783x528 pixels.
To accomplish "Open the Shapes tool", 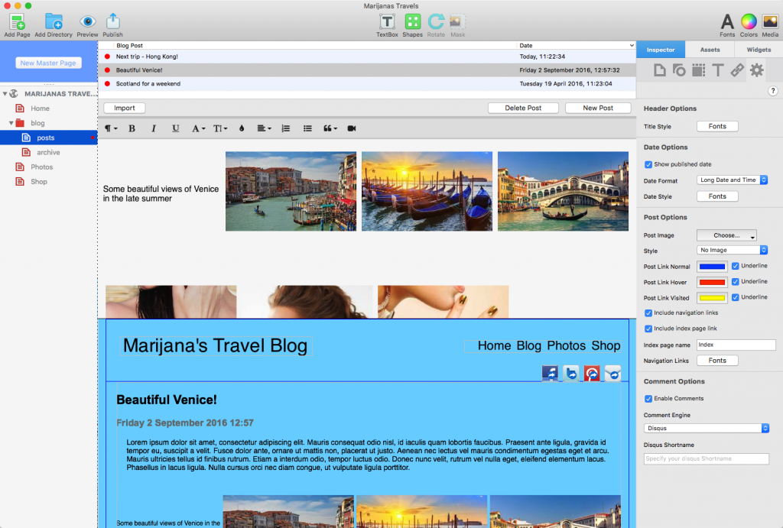I will pyautogui.click(x=412, y=20).
